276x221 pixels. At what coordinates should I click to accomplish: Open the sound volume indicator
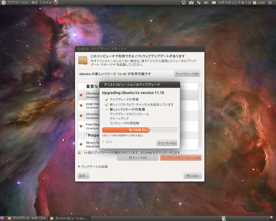[x=206, y=3]
